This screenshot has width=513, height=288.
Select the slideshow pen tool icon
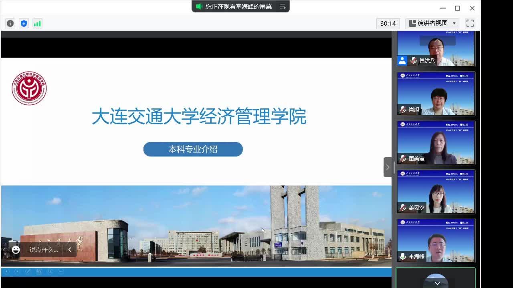click(28, 272)
